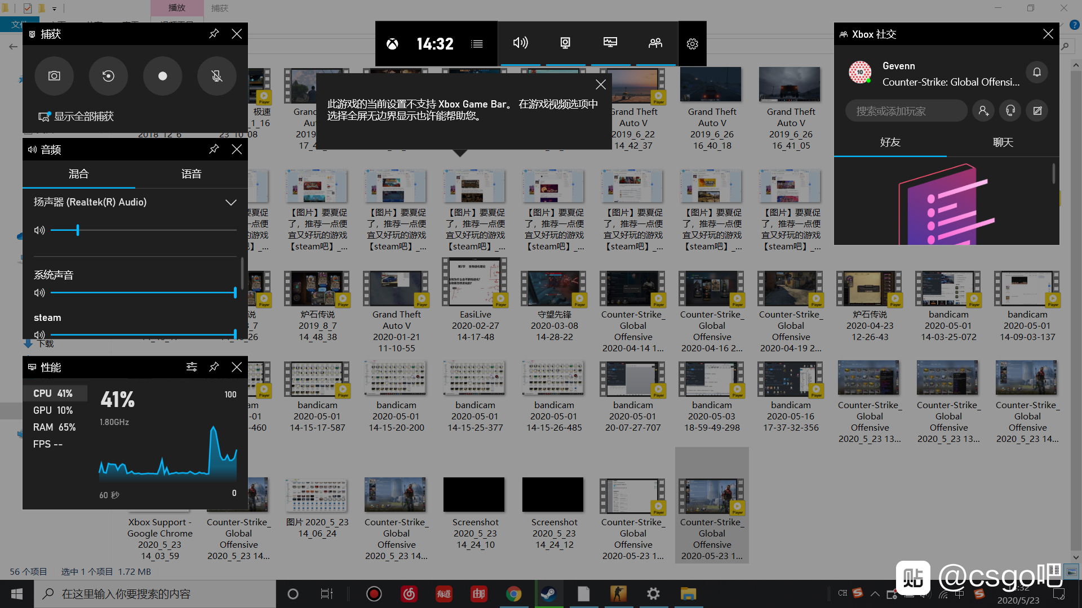Pin the Capture widget

[x=214, y=34]
